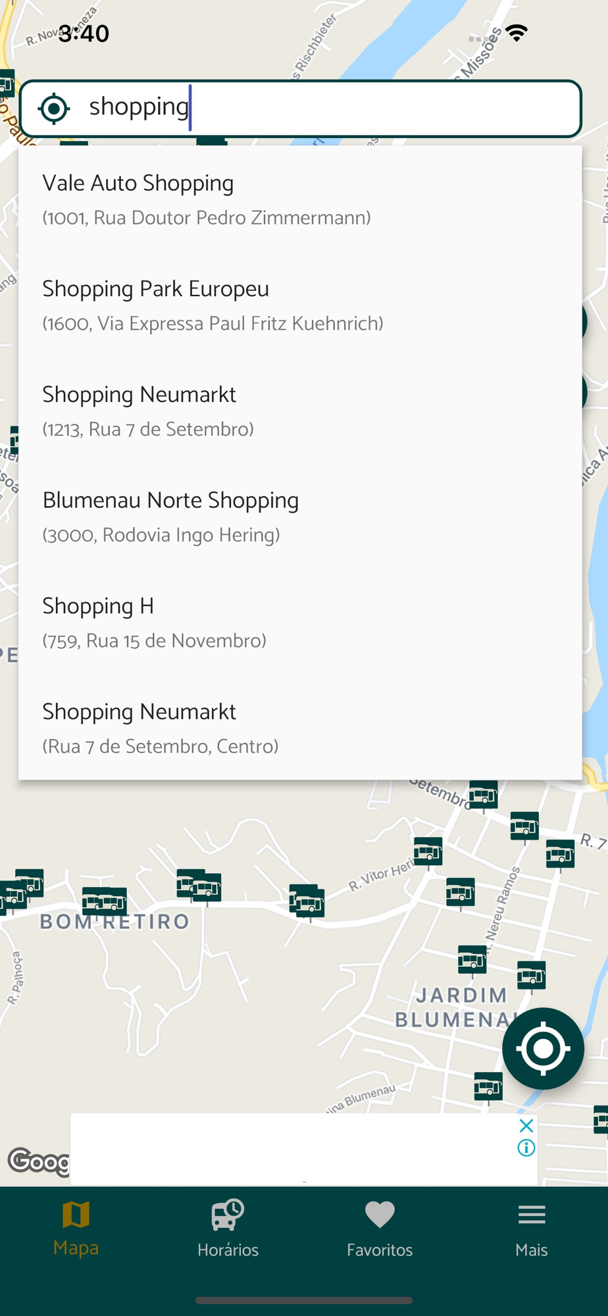Select Blumenau Norte Shopping result

tap(300, 517)
